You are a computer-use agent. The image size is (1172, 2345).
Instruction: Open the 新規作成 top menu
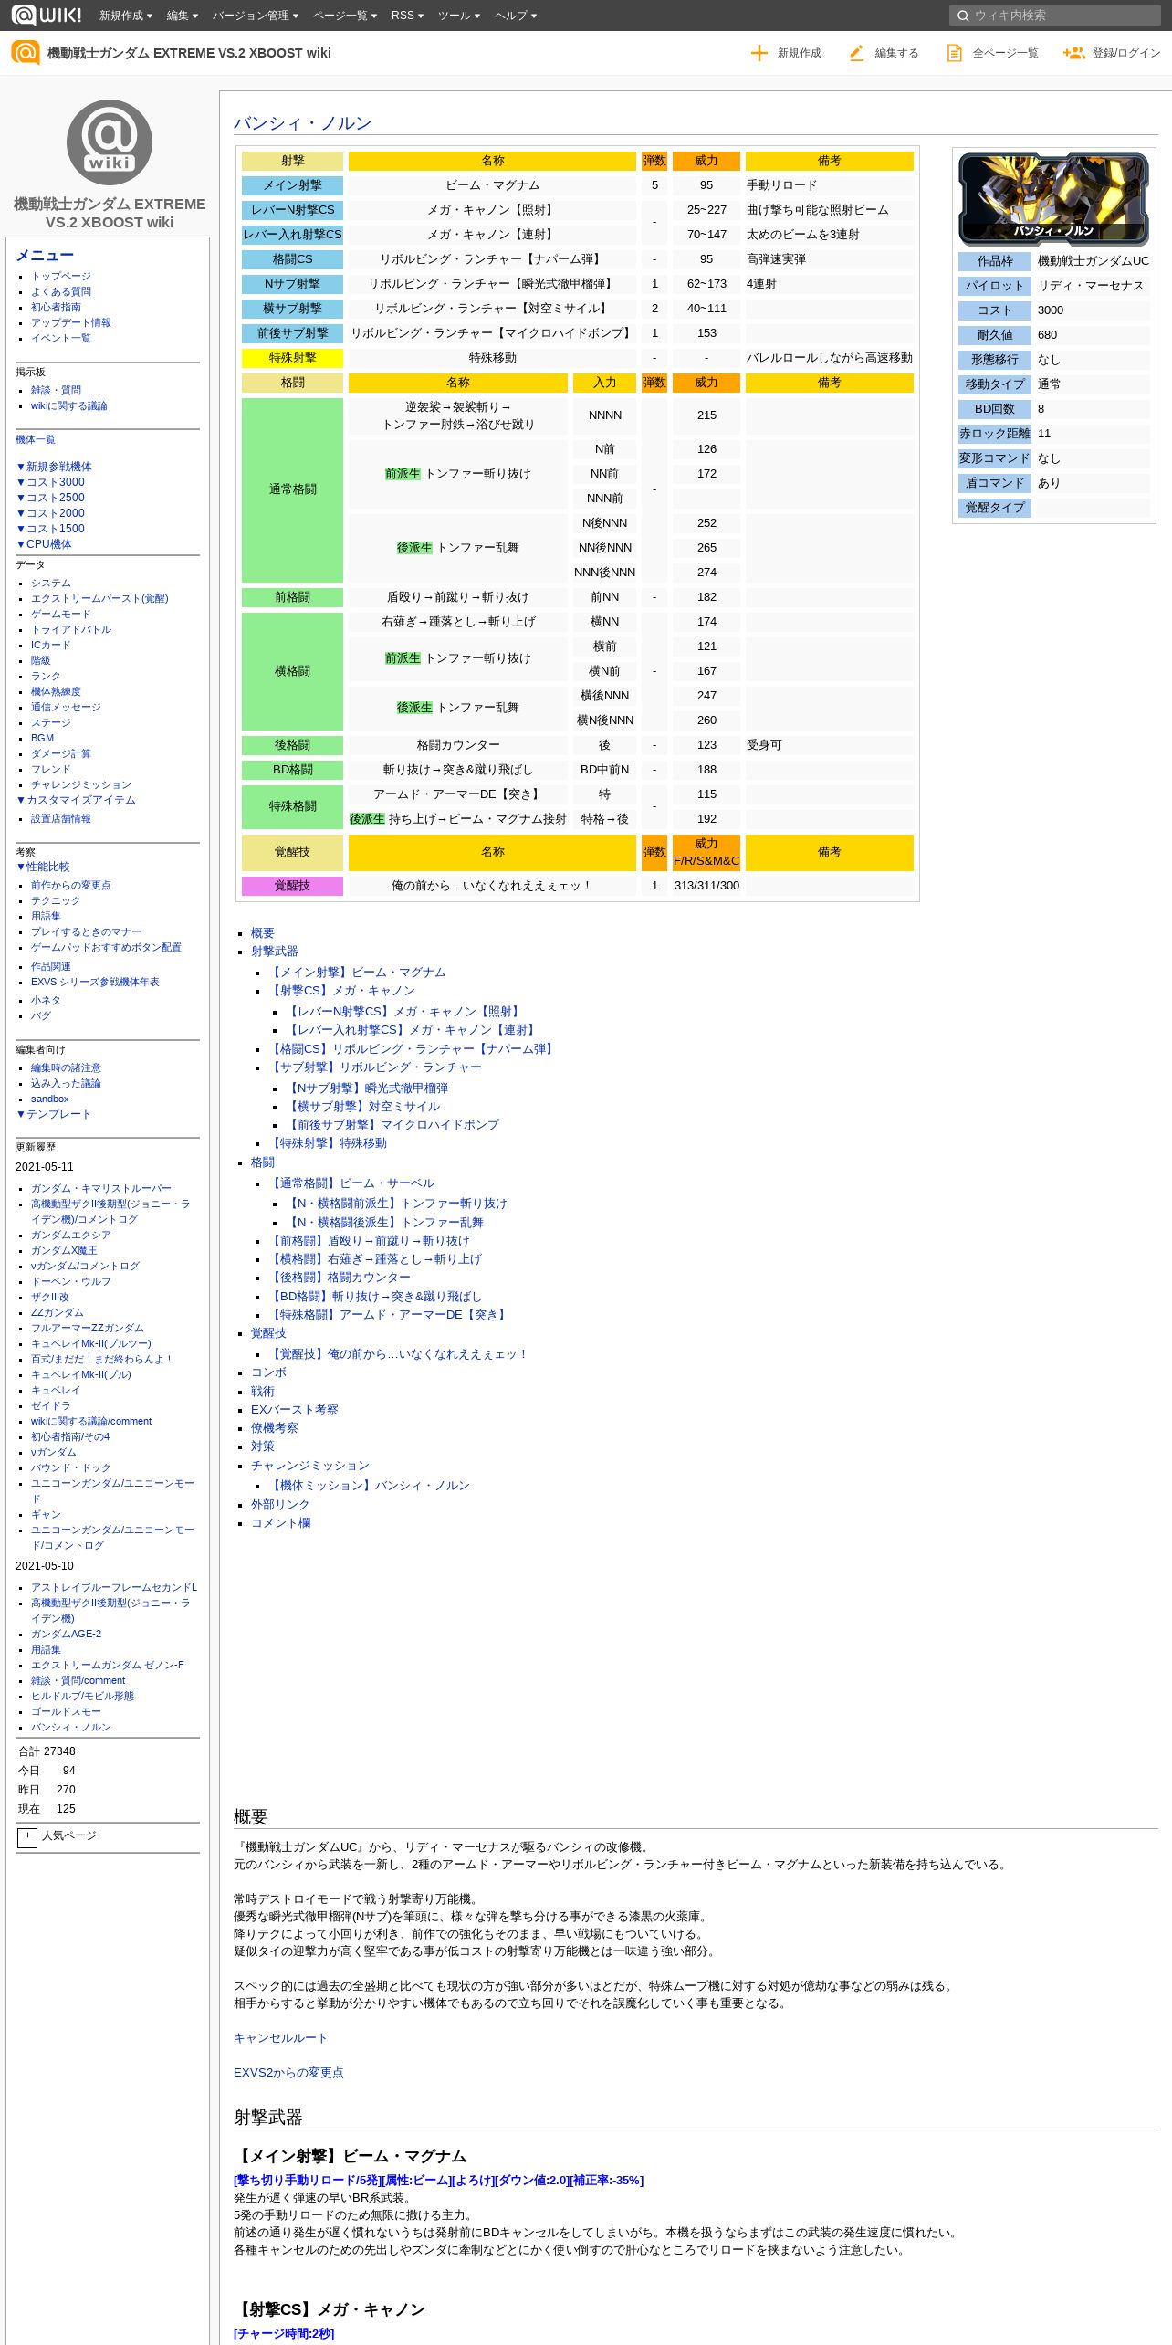pyautogui.click(x=125, y=16)
